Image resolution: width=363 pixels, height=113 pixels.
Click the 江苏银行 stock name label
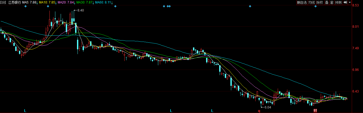pos(14,2)
